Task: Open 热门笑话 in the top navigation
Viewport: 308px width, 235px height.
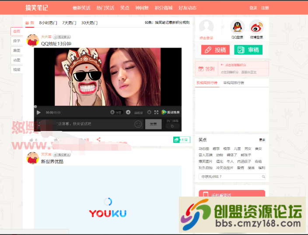Action: point(105,8)
